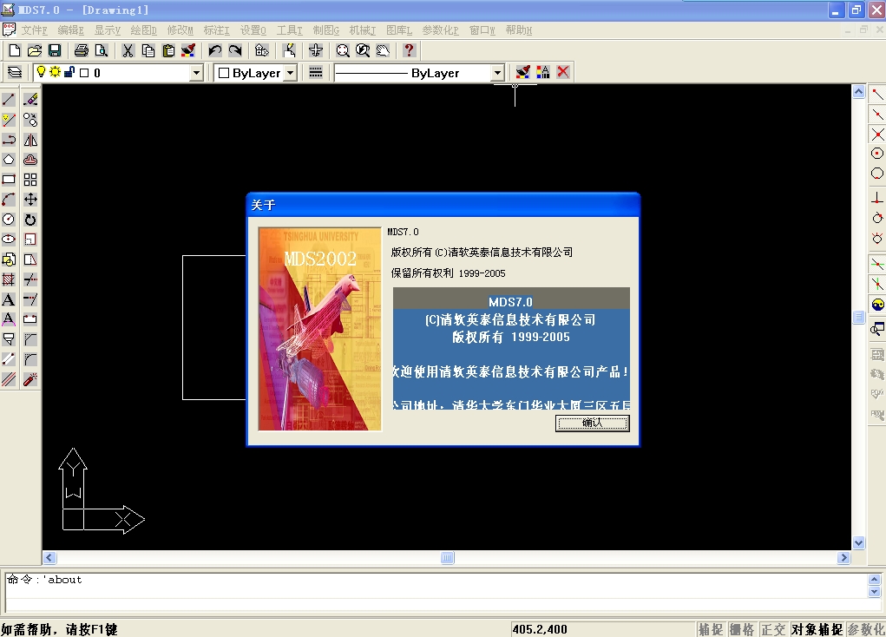Select the Polygon tool in left toolbar
The image size is (886, 637).
tap(9, 160)
